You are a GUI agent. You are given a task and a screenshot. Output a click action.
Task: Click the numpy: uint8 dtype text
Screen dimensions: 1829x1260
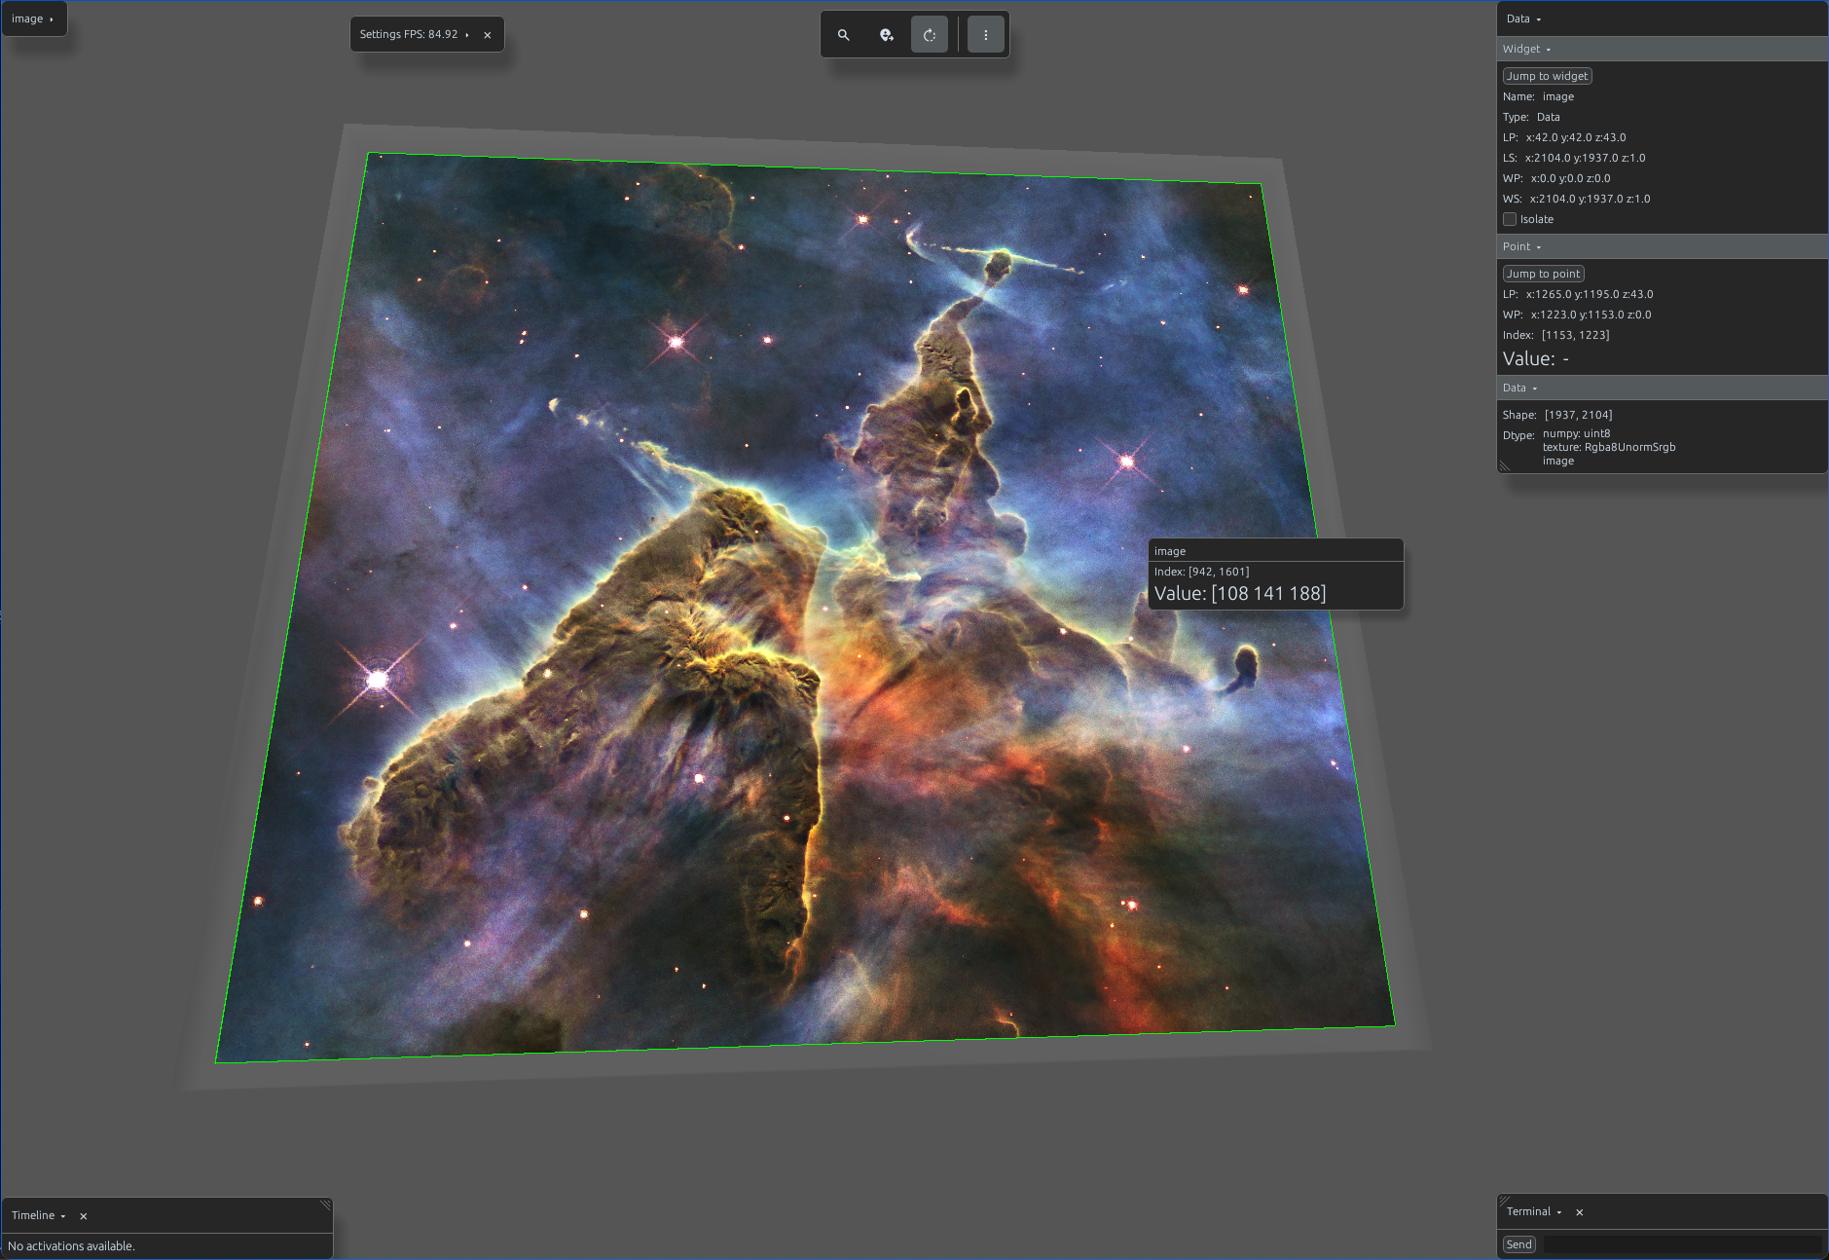pyautogui.click(x=1576, y=433)
